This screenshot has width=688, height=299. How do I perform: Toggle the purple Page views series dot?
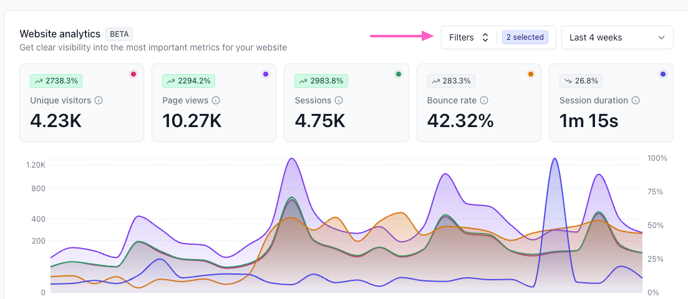(x=266, y=74)
